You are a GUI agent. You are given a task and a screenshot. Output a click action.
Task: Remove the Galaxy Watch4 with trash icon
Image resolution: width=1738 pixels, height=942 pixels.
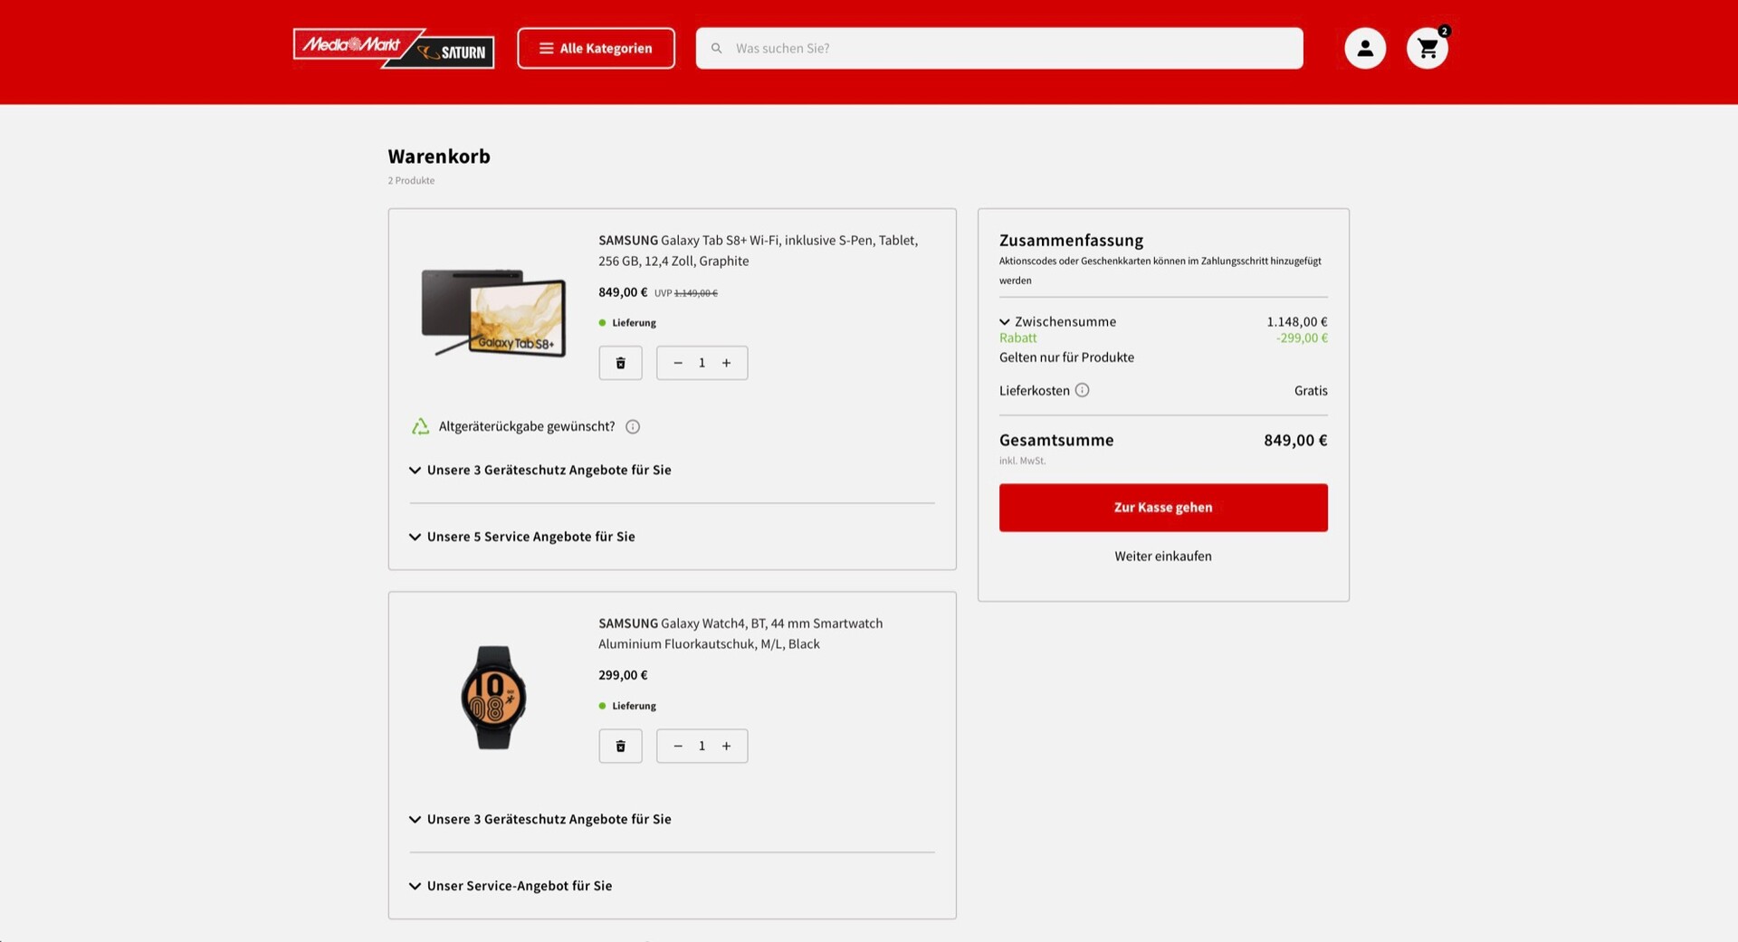pyautogui.click(x=620, y=746)
